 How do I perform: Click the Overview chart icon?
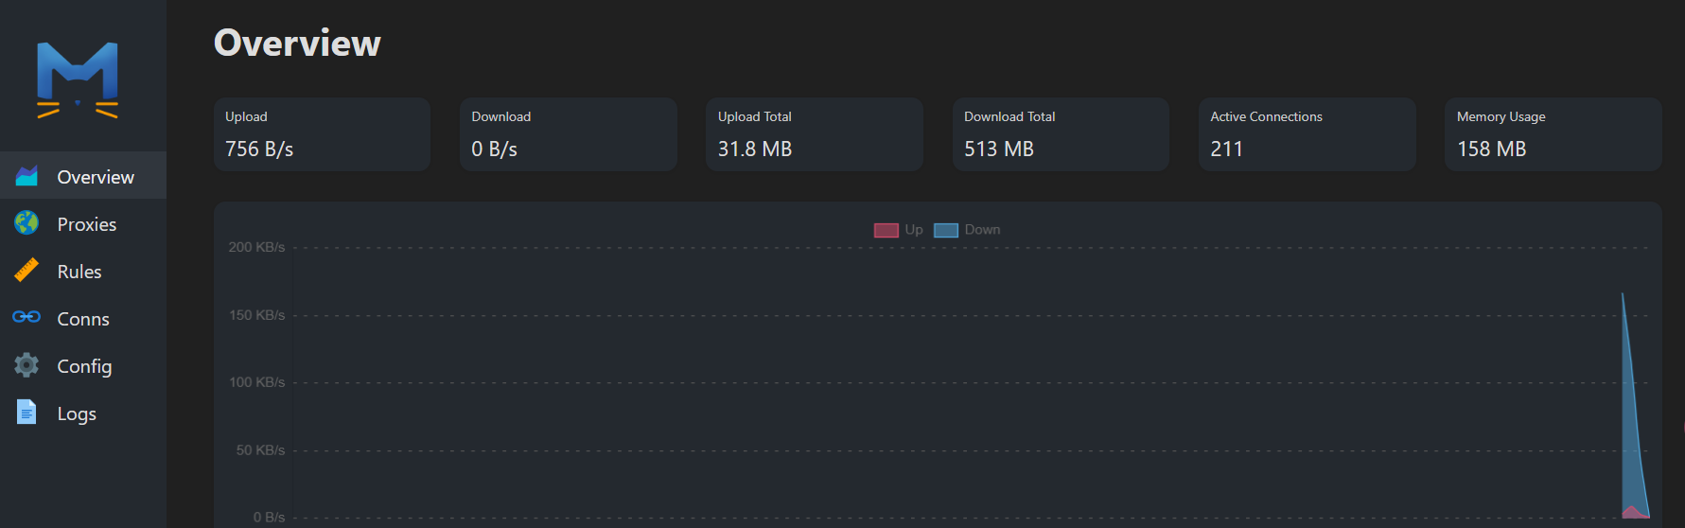pos(26,176)
